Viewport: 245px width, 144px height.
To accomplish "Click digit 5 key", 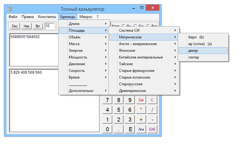I will (x=119, y=110).
